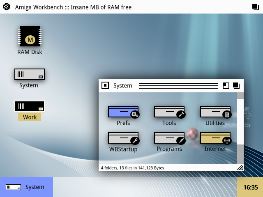Click the 16:35 clock in taskbar
The height and width of the screenshot is (197, 263).
(250, 187)
